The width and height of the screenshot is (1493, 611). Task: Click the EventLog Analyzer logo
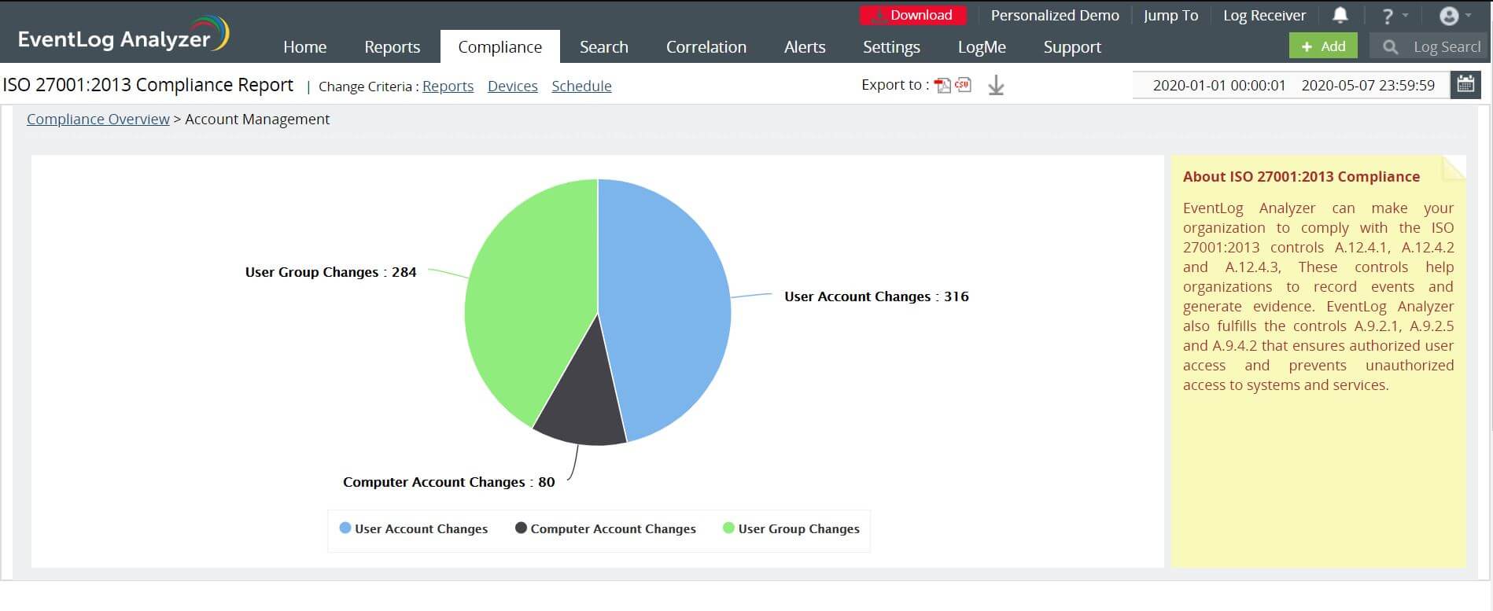(x=123, y=35)
